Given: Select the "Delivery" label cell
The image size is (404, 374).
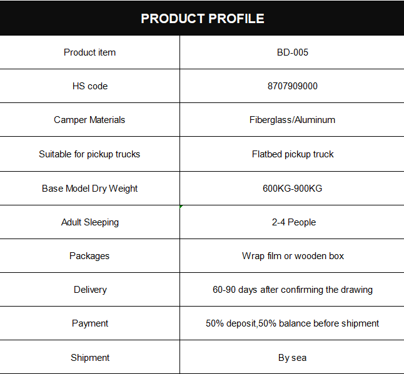Looking at the screenshot, I should [89, 290].
